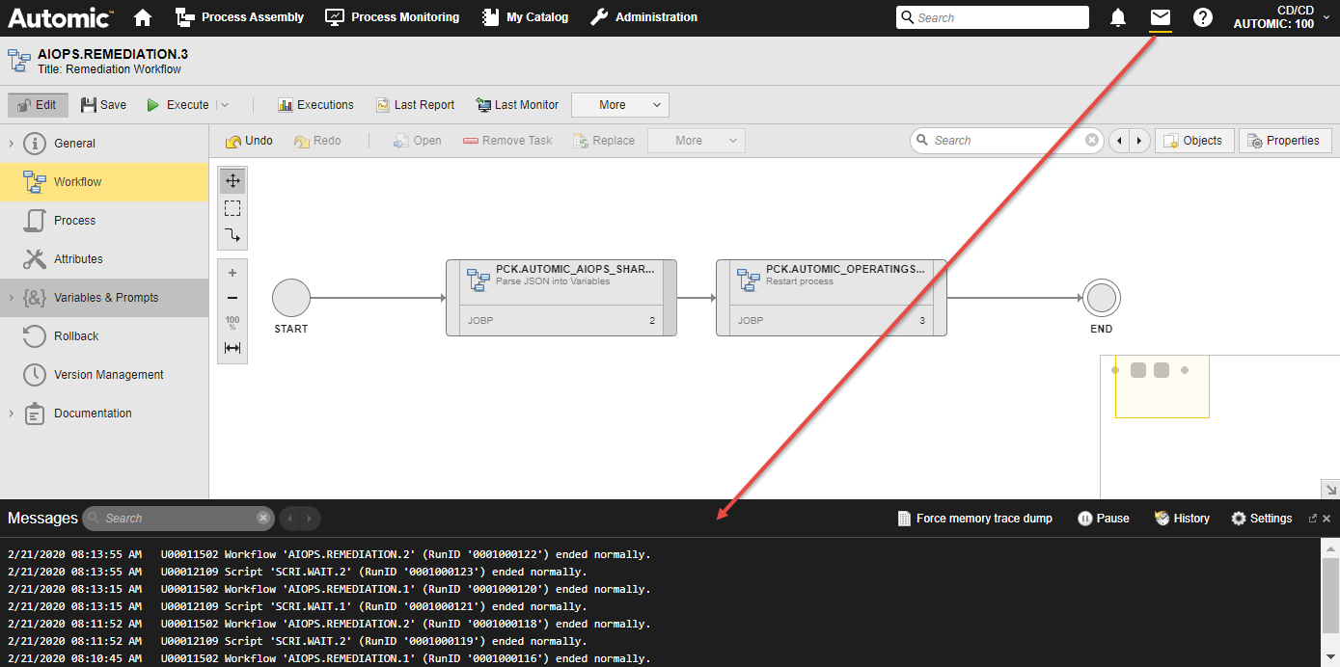Screen dimensions: 1340x667
Task: Click the workflow object icon beside AIOPS.REMEDIATION.3
Action: pos(19,62)
